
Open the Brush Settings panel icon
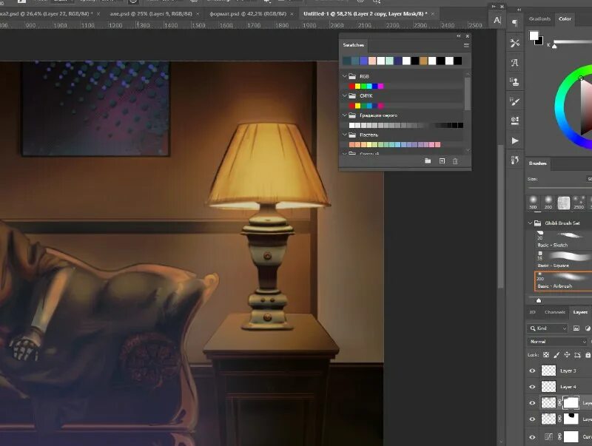[x=514, y=101]
